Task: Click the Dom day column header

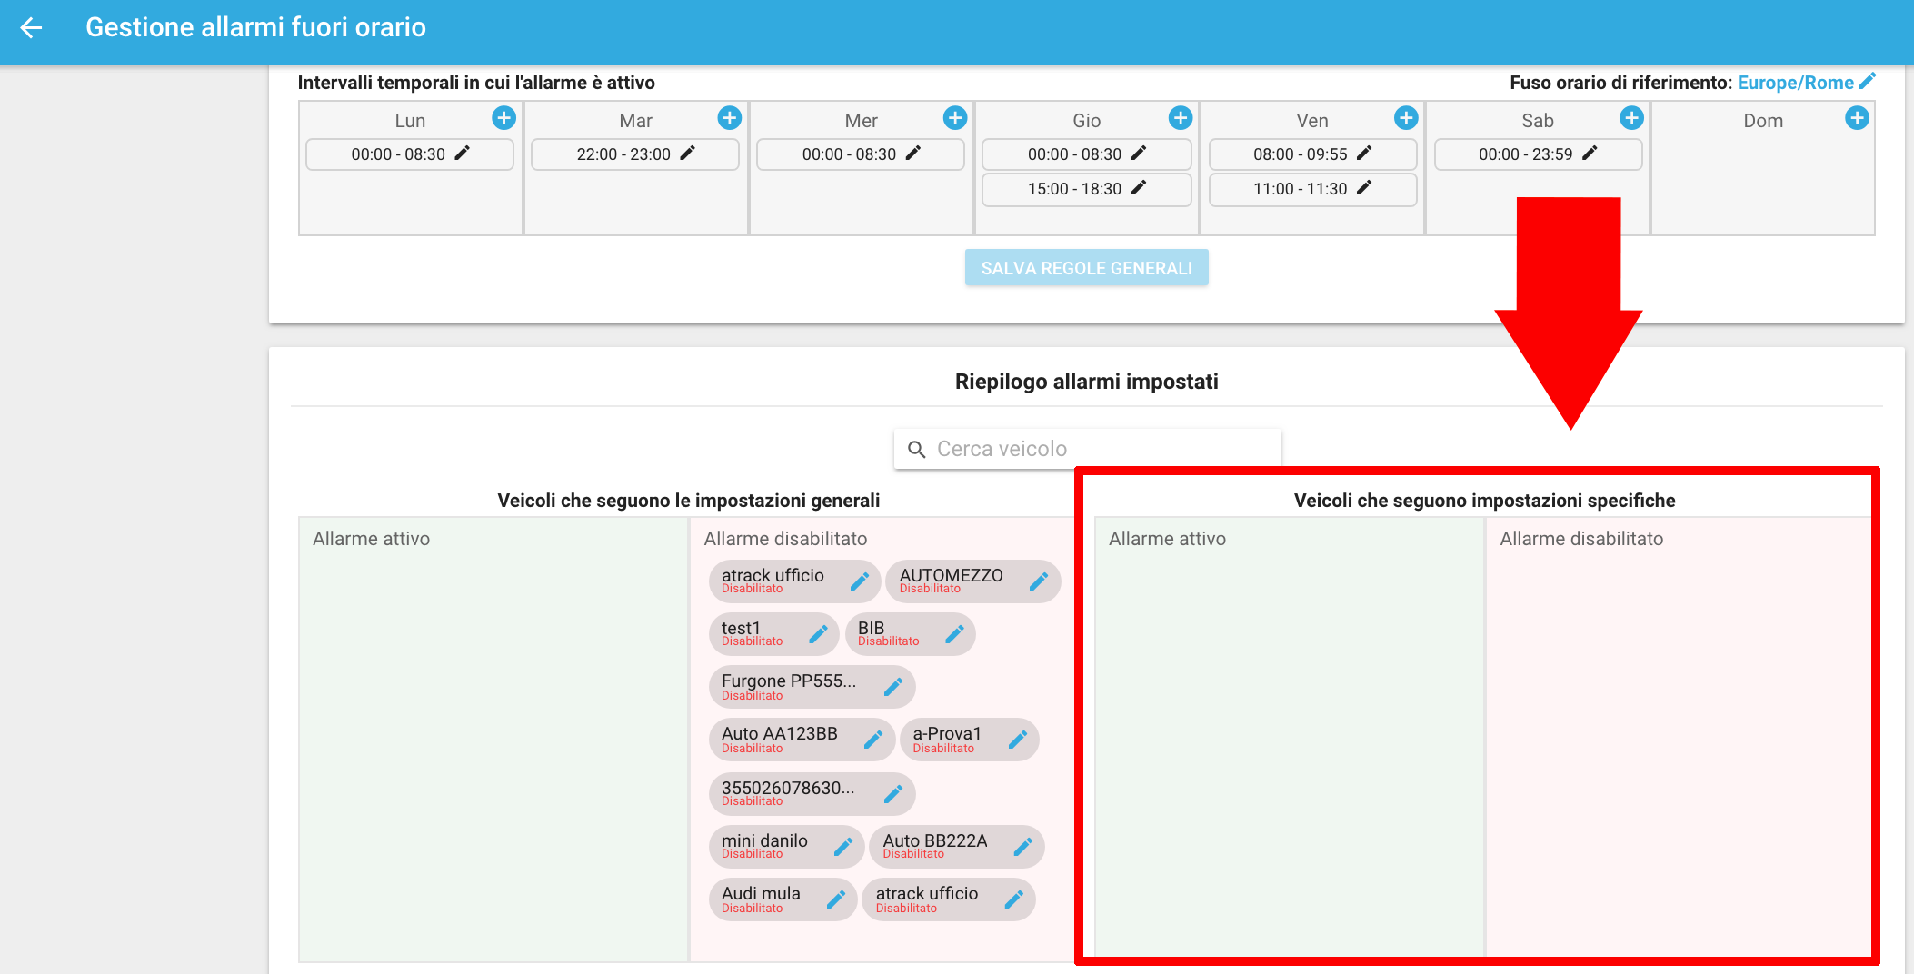Action: pos(1763,121)
